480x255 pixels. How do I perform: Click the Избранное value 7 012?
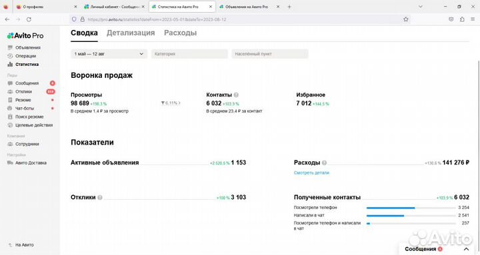304,103
